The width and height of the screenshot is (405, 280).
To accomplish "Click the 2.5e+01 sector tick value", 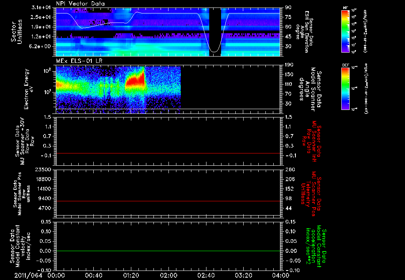I will pos(41,17).
